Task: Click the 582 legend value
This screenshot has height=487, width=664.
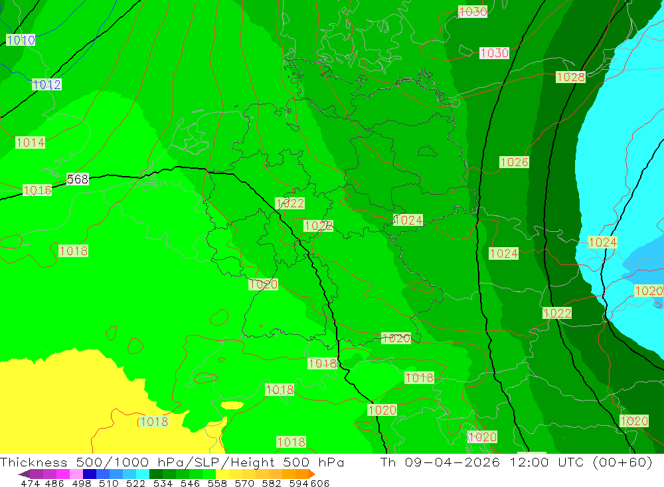Action: coord(272,483)
